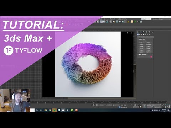Open the Phoenix FD menu
Image resolution: width=171 pixels, height=128 pixels.
(112, 19)
